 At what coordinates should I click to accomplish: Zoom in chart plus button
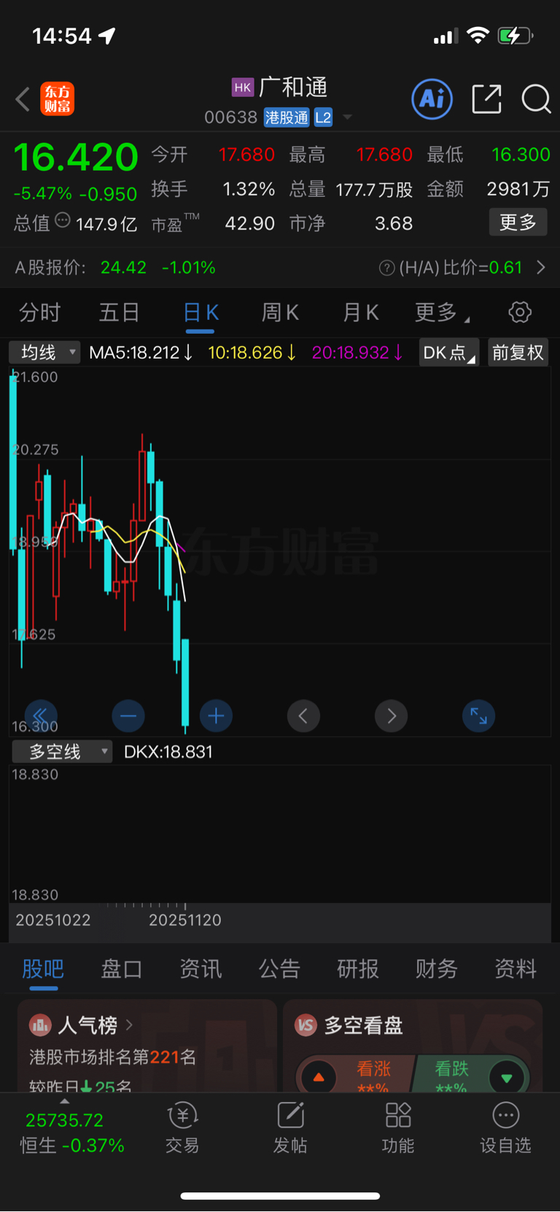pyautogui.click(x=216, y=716)
